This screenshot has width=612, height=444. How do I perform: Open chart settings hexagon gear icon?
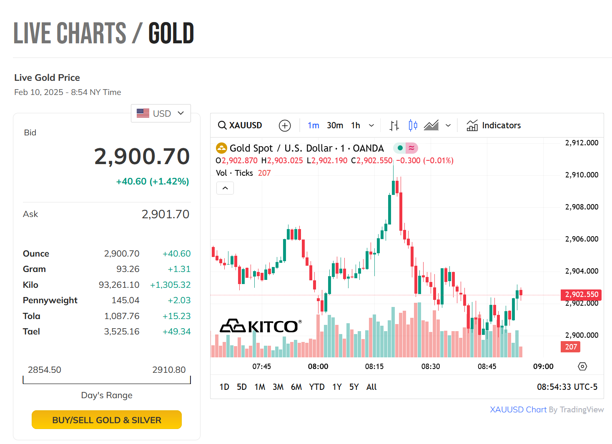(582, 367)
